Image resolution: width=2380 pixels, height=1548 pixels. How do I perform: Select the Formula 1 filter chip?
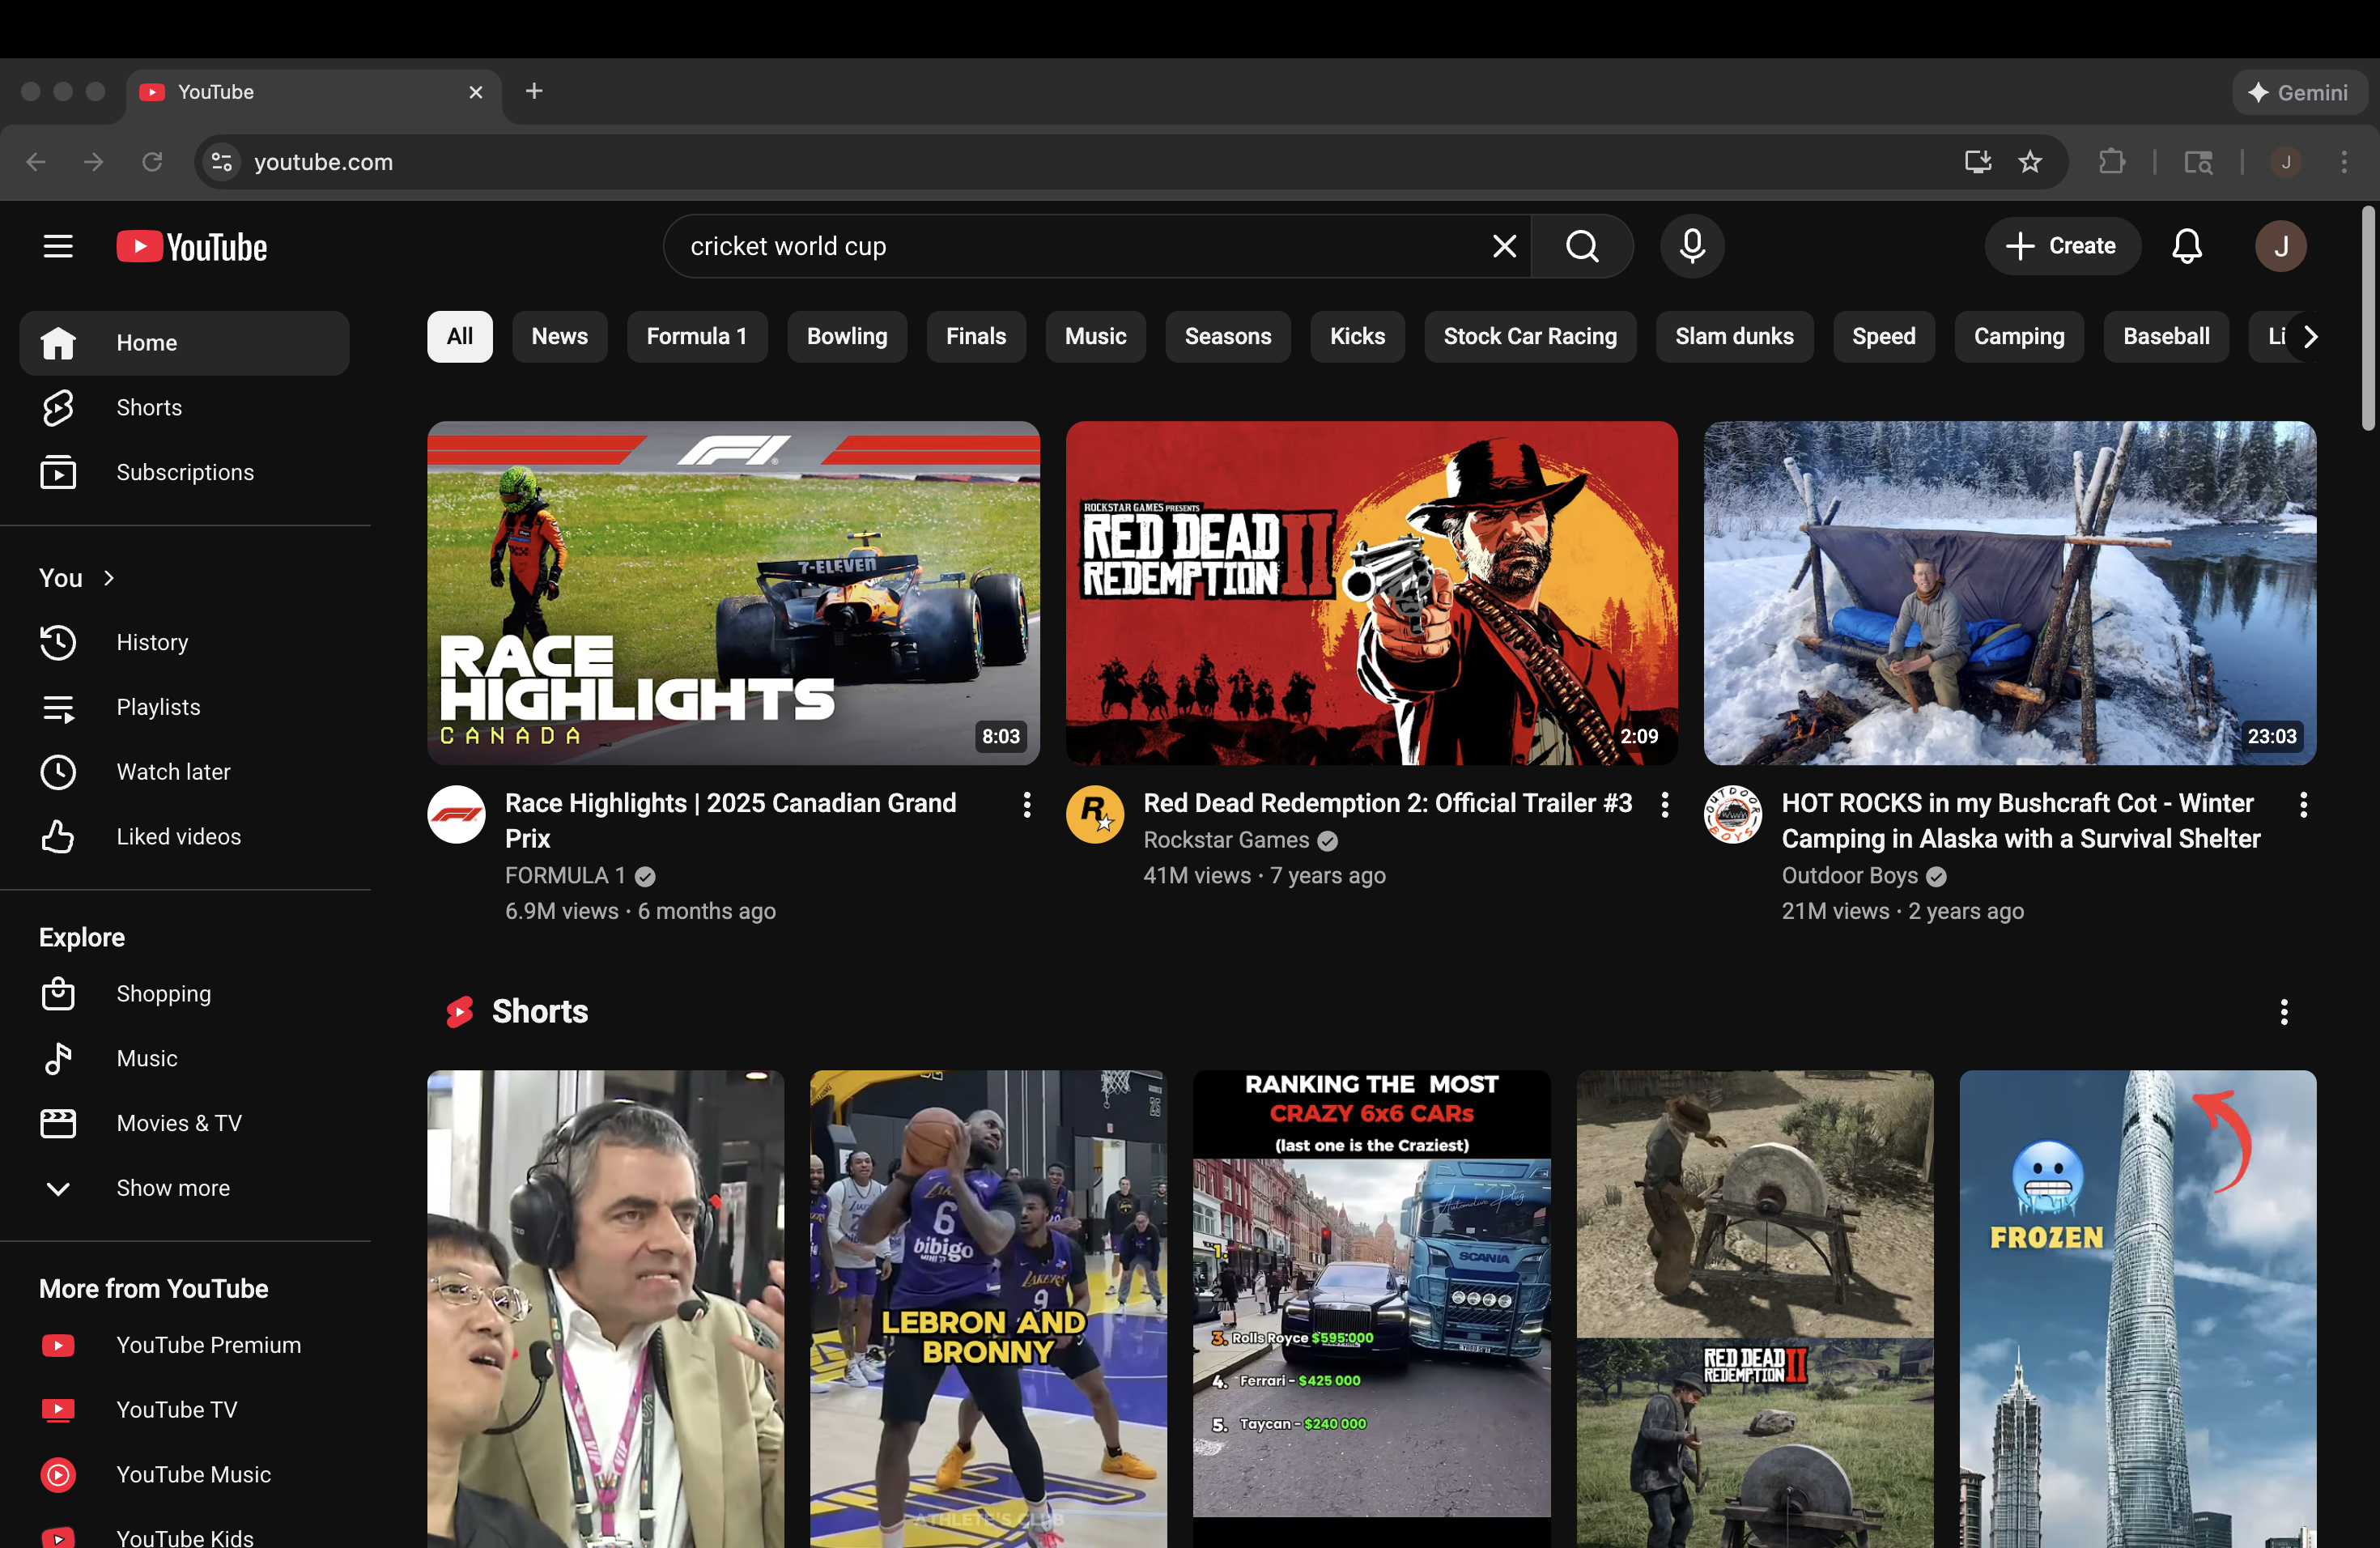point(696,337)
